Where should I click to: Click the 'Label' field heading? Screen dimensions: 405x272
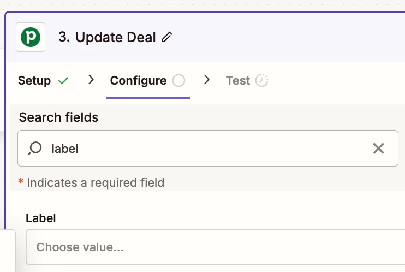[x=41, y=218]
